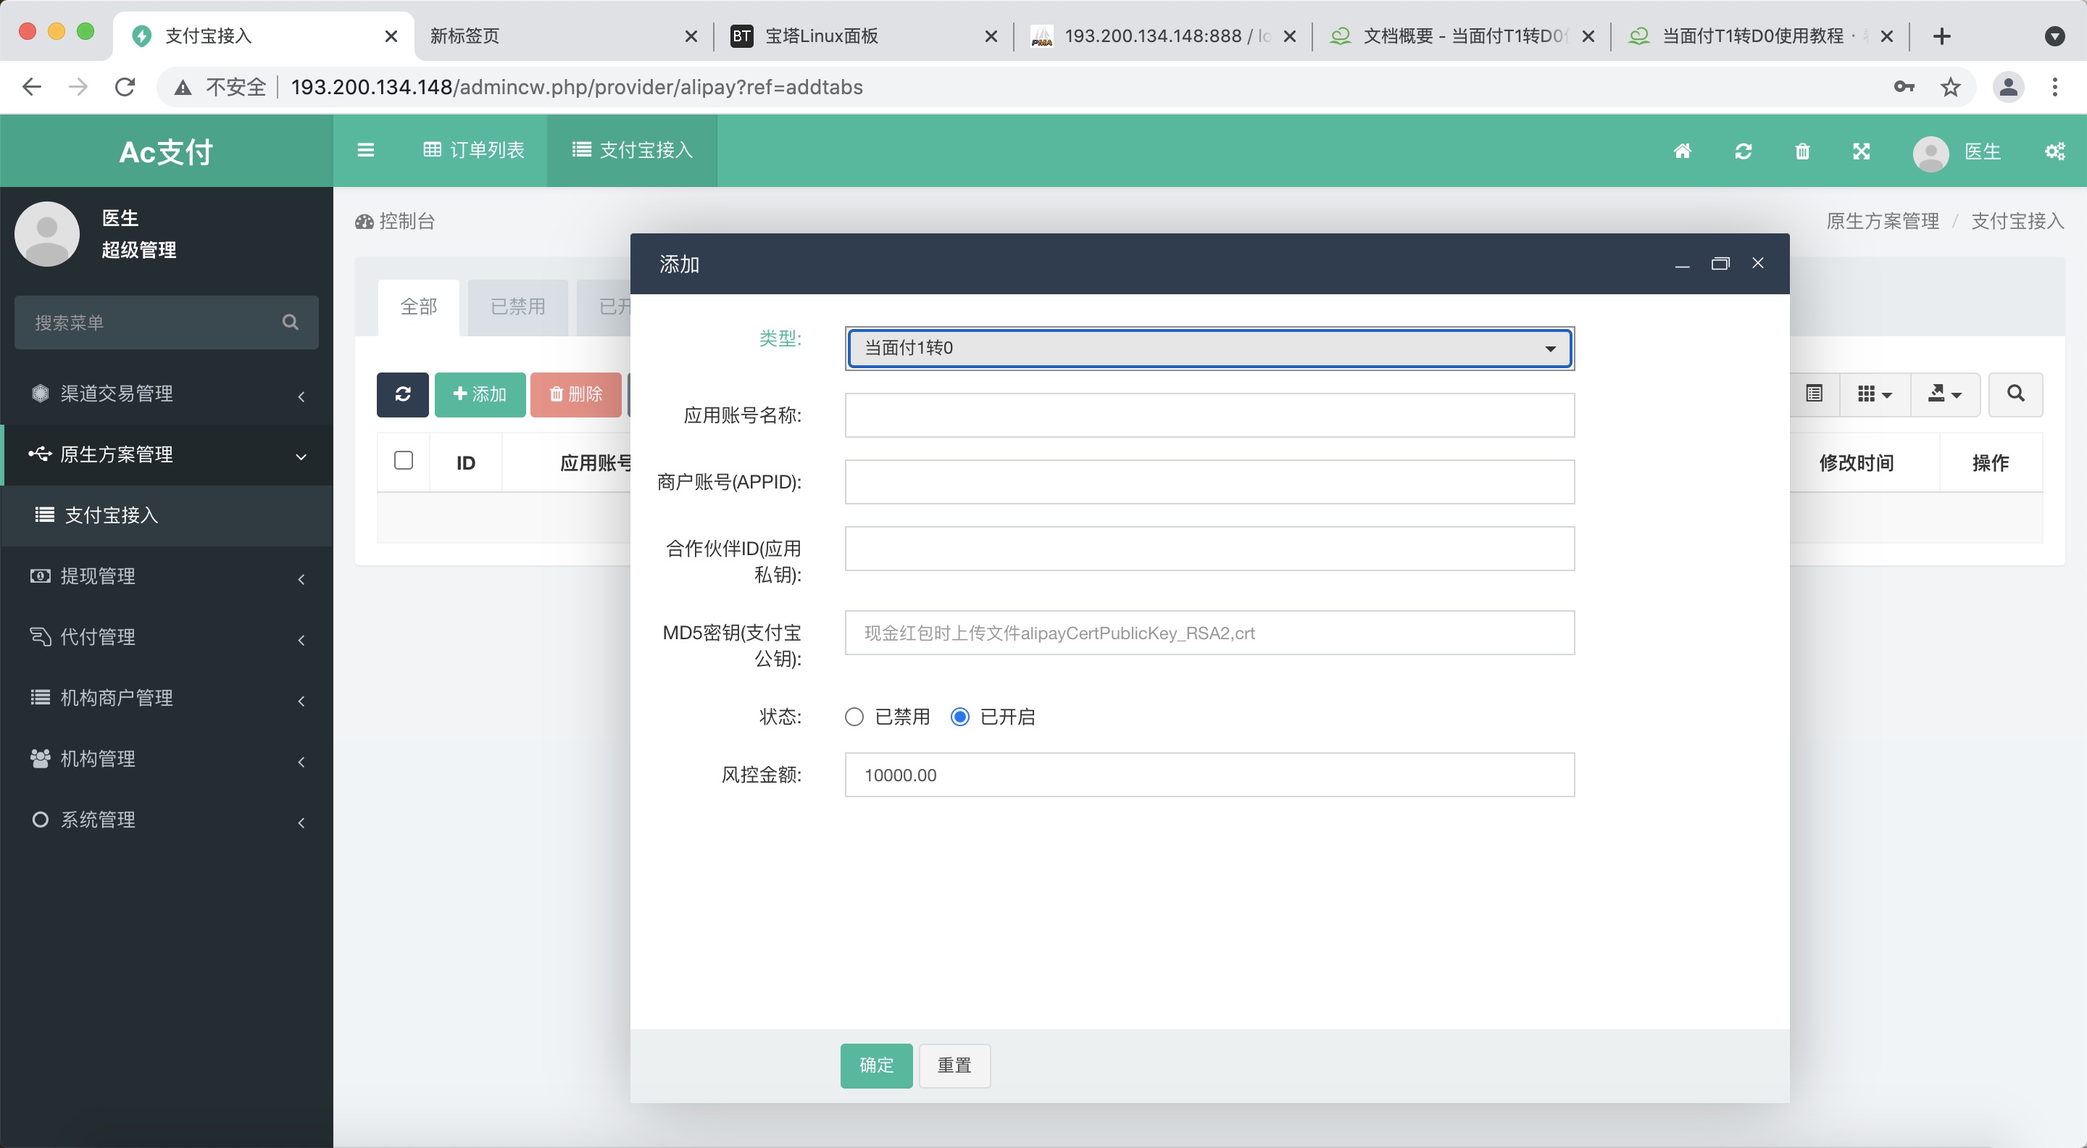Screen dimensions: 2087x1148
Task: Close the 添加 dialog
Action: tap(1757, 263)
